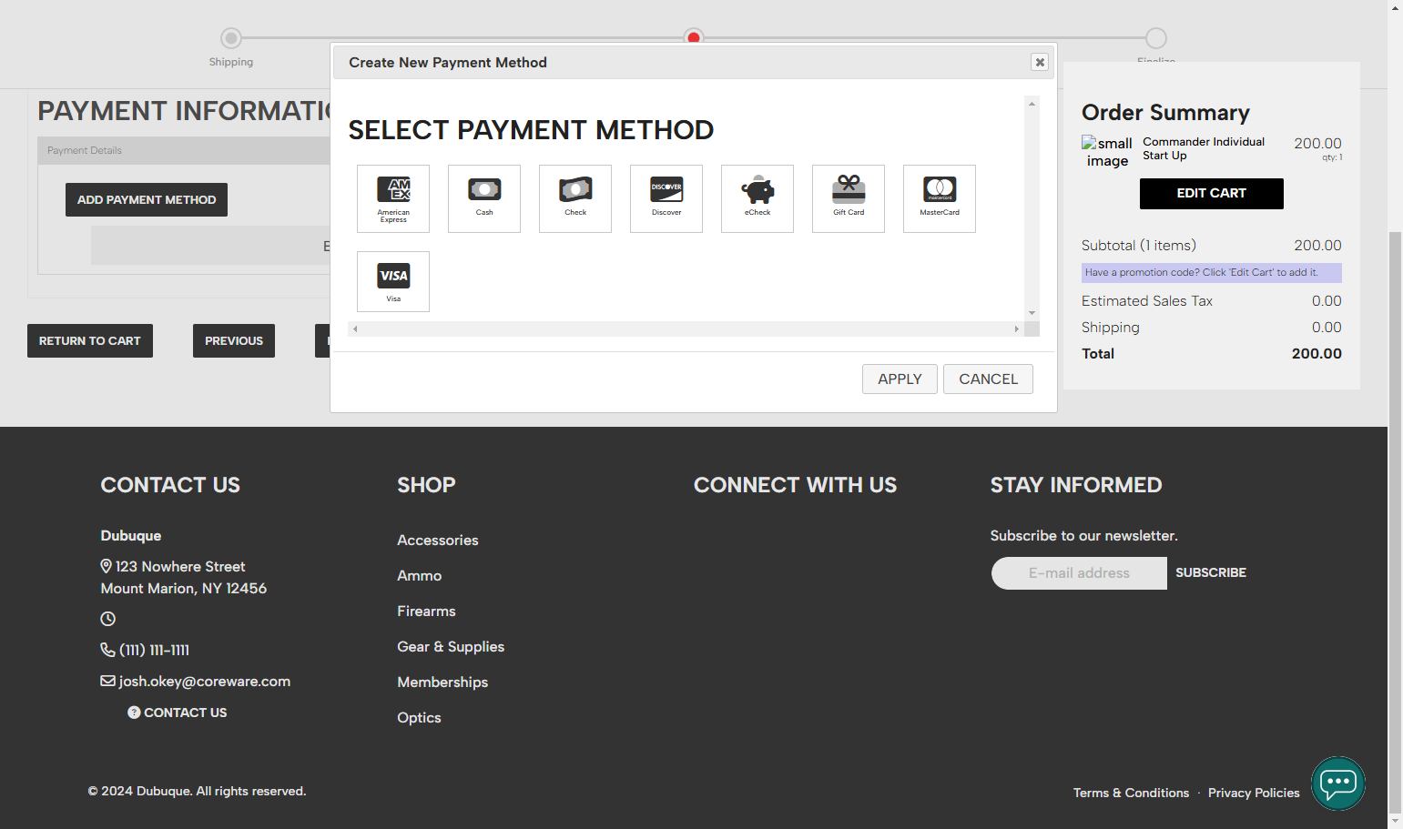
Task: Open the Accessories shop link
Action: coord(438,540)
